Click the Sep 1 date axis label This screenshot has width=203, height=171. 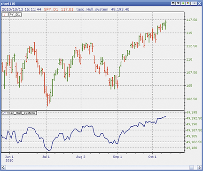pyautogui.click(x=117, y=157)
